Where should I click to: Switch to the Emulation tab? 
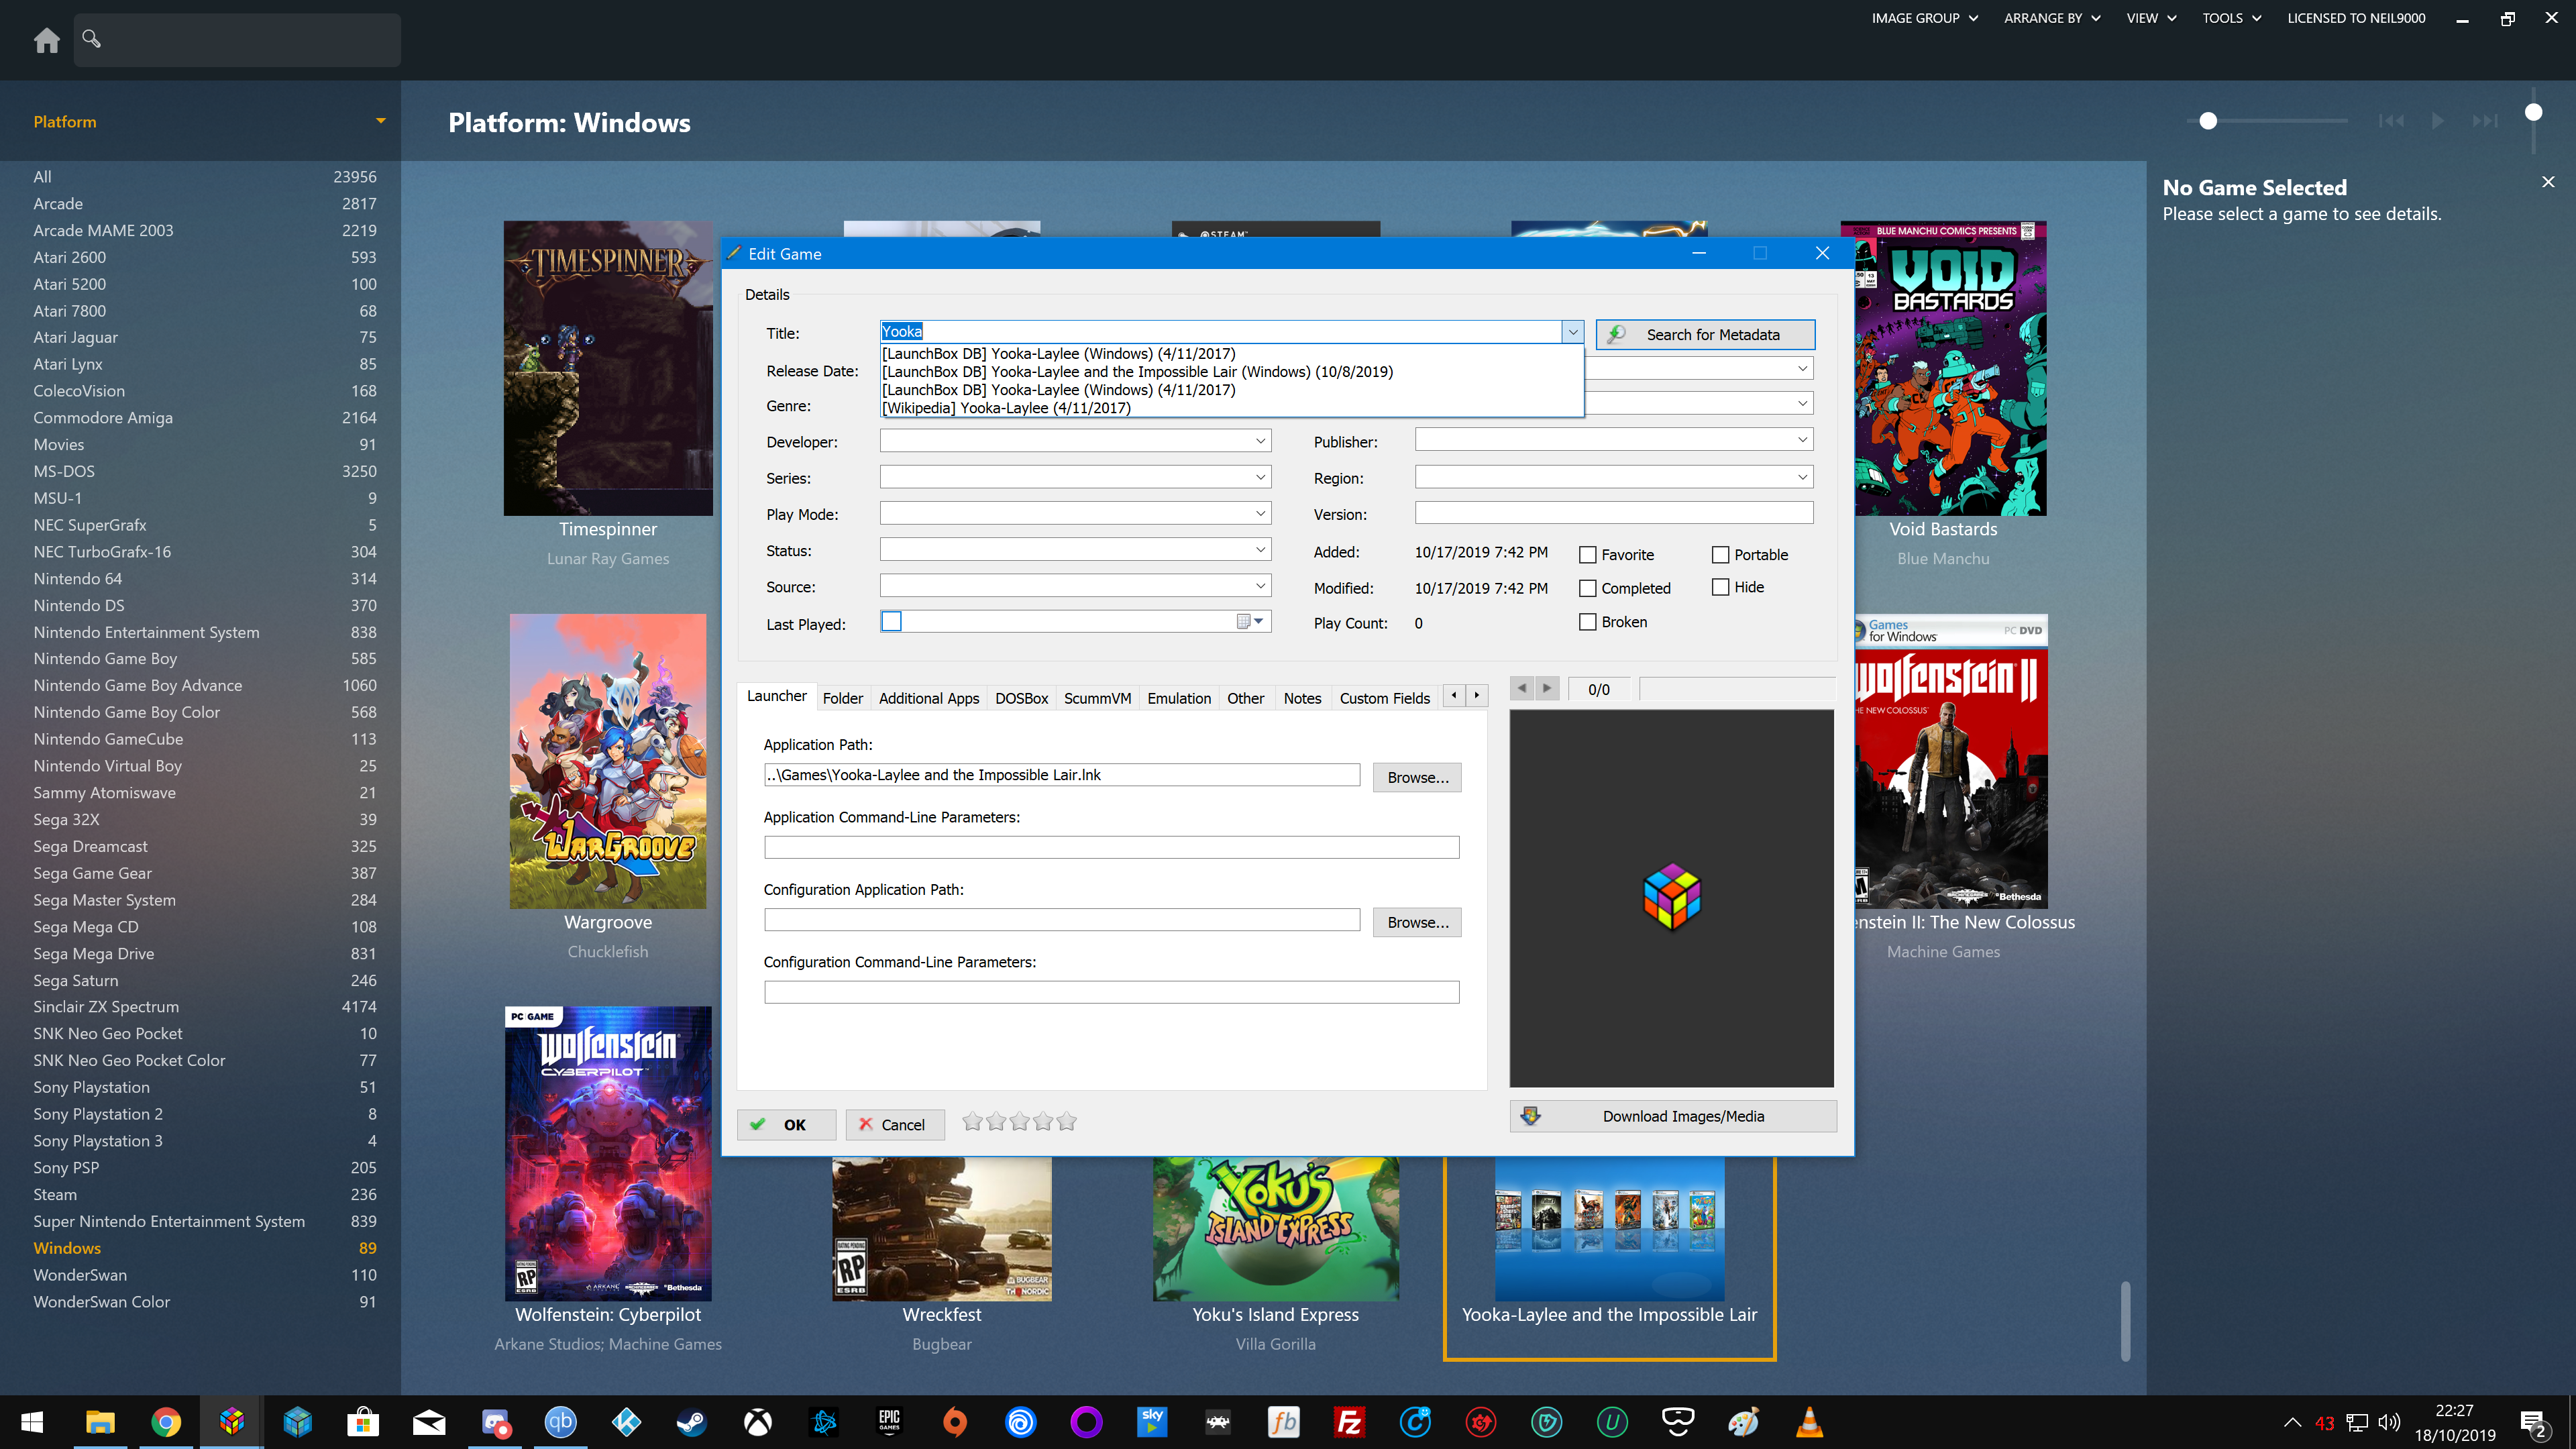coord(1179,698)
